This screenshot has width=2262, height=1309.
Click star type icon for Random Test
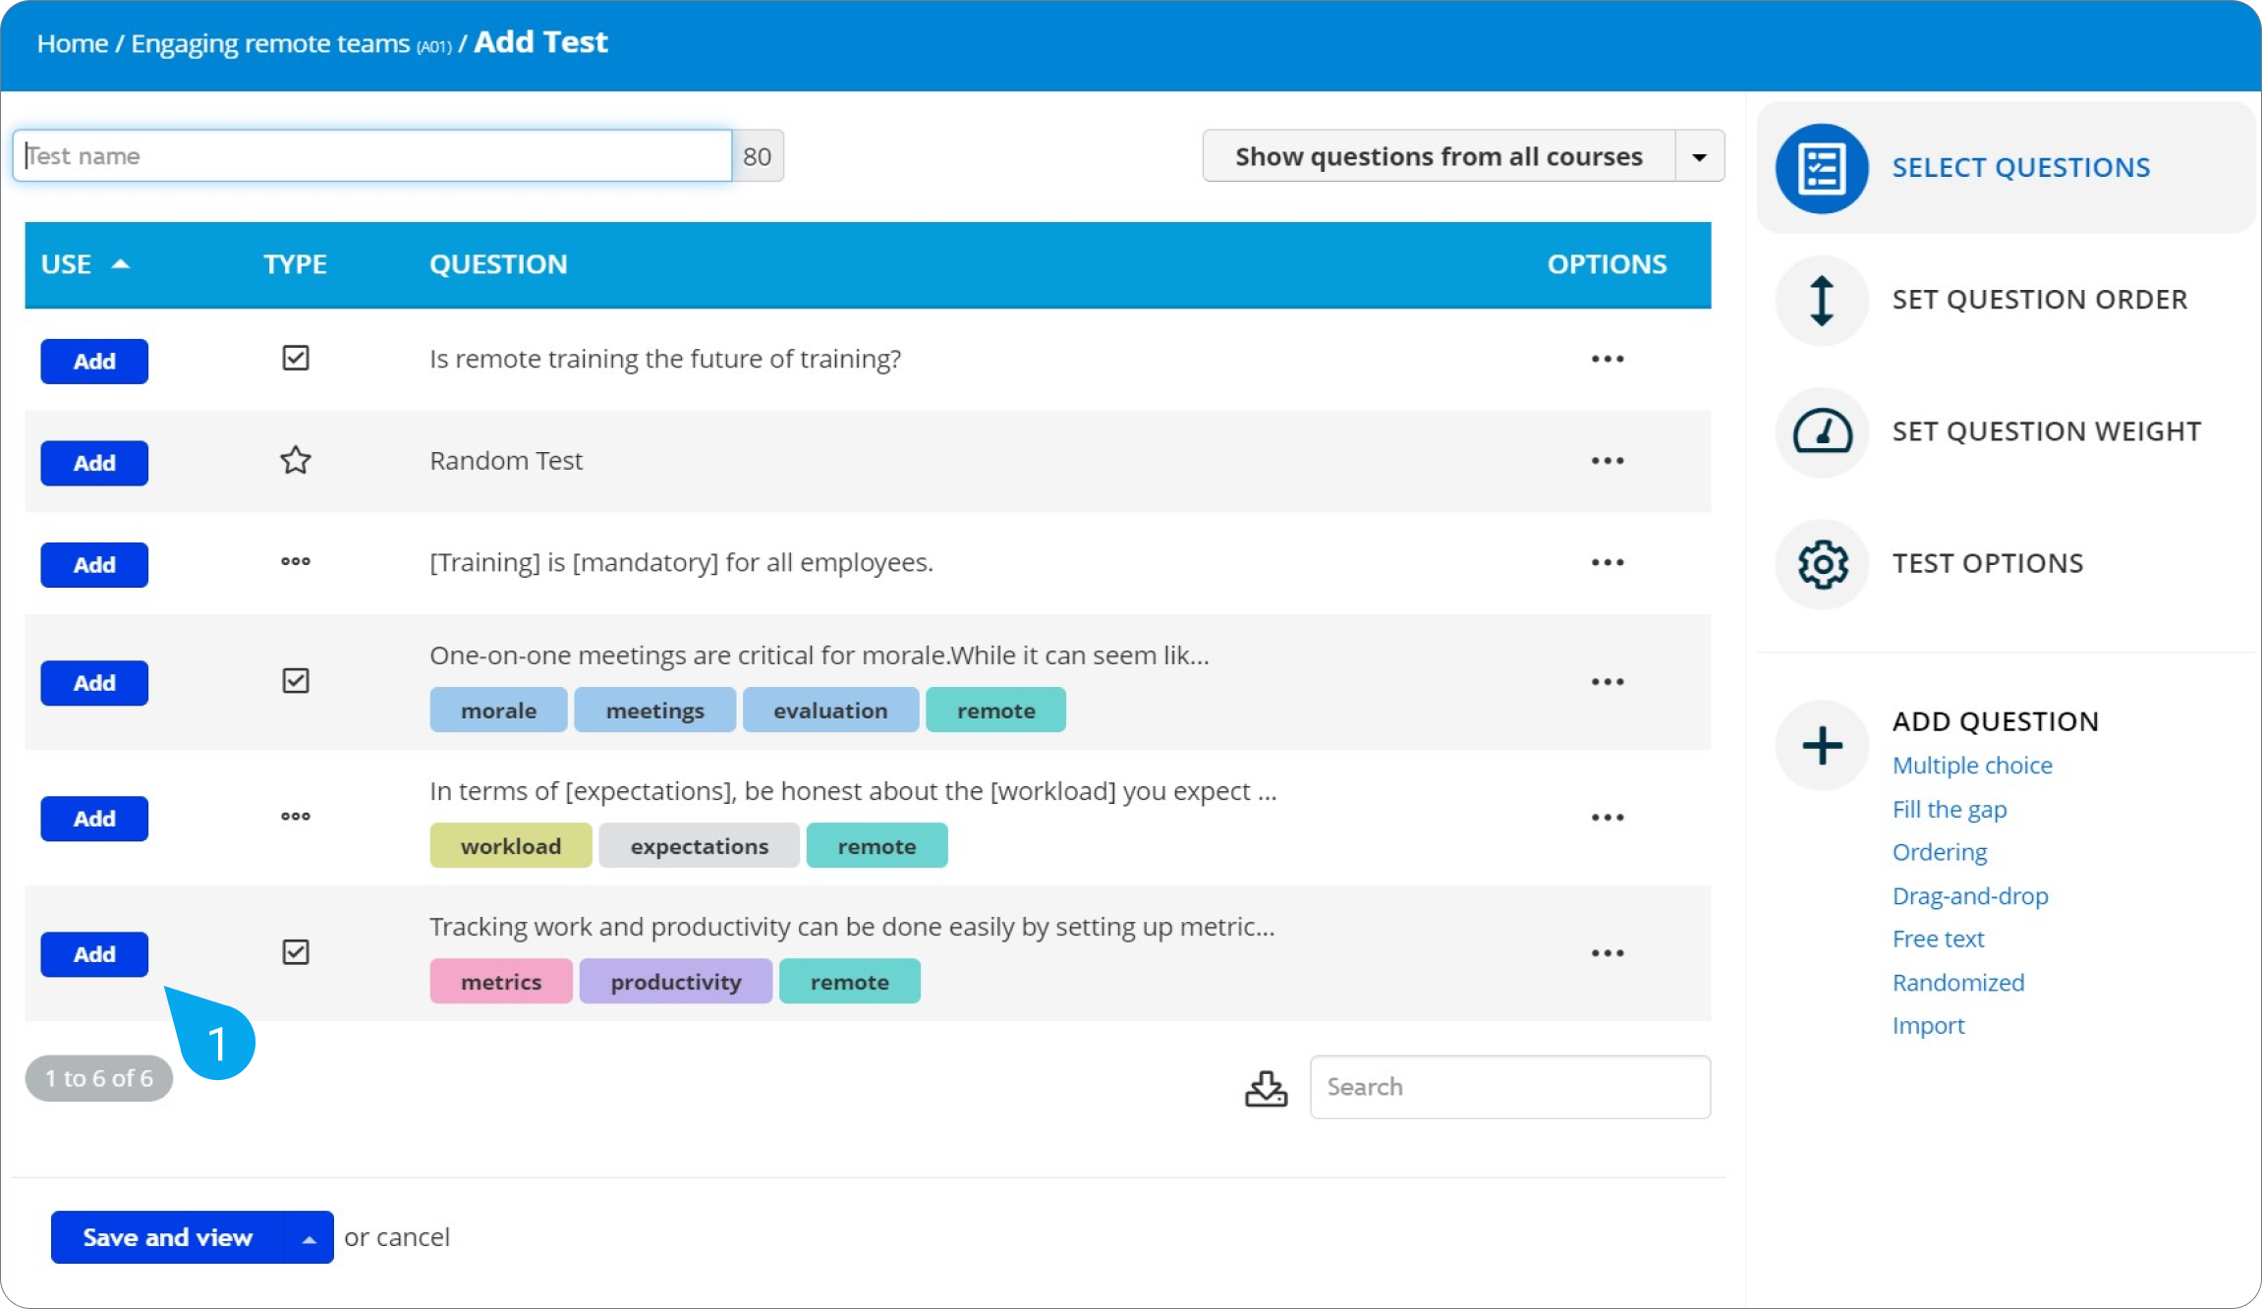click(295, 460)
